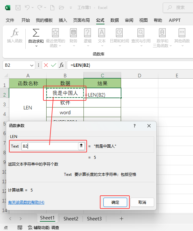This screenshot has height=231, width=193.
Task: Redo the last action
Action: coord(40,7)
